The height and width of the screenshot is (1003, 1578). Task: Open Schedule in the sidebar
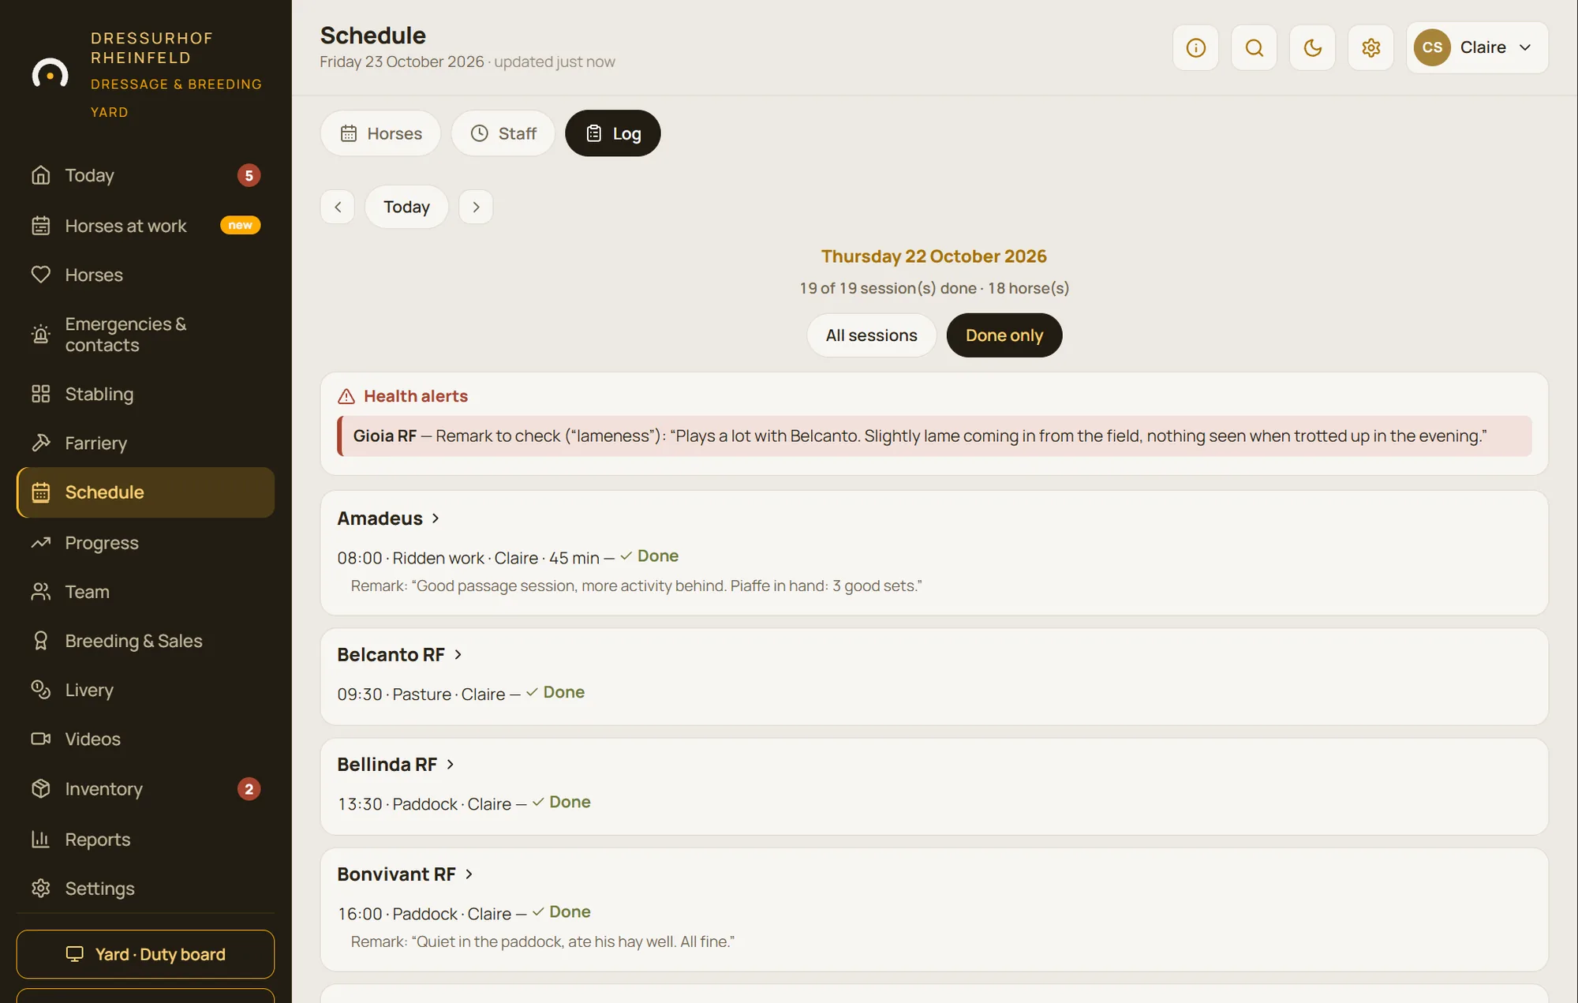click(x=145, y=492)
